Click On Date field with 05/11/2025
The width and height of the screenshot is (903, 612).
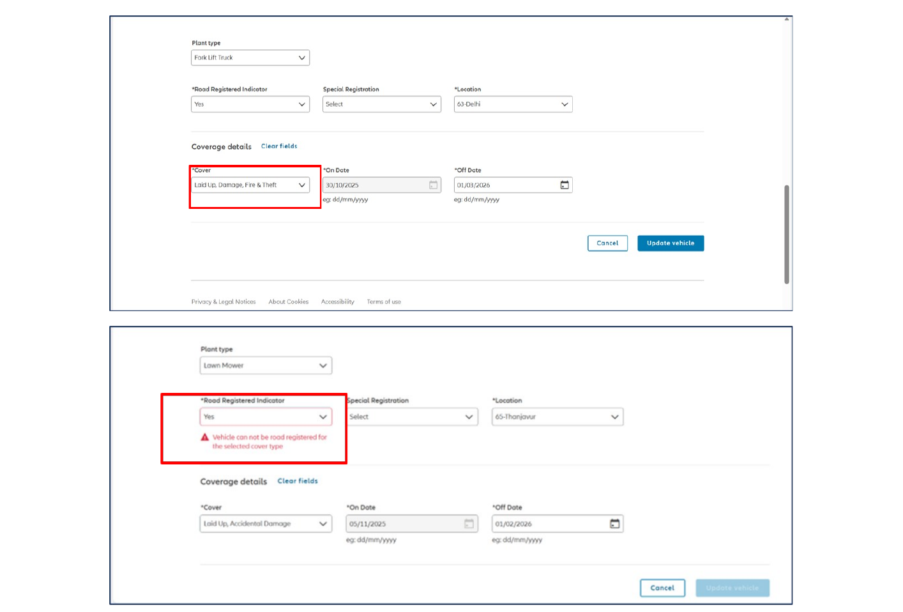coord(412,524)
